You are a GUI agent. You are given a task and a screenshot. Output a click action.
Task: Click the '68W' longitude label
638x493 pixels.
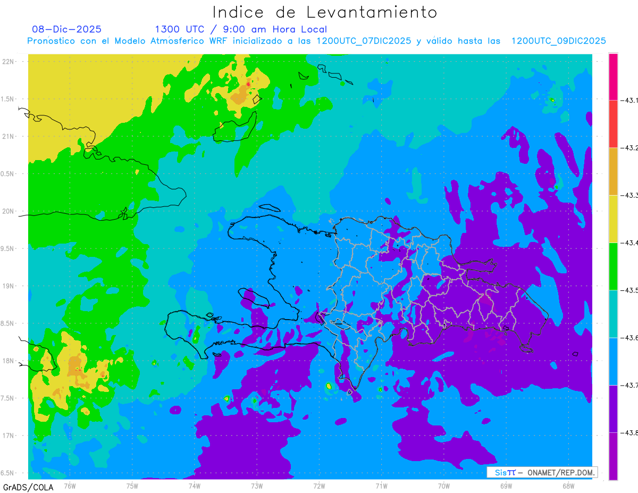(568, 486)
